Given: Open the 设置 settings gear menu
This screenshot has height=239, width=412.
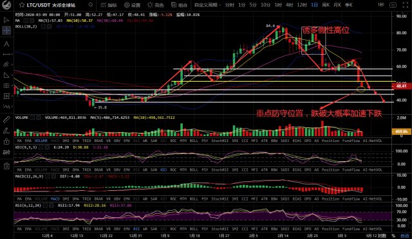Looking at the screenshot, I should click(132, 5).
